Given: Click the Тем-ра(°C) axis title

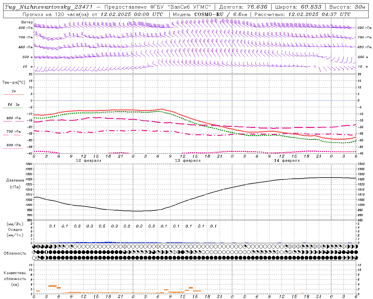Looking at the screenshot, I should pyautogui.click(x=14, y=83).
